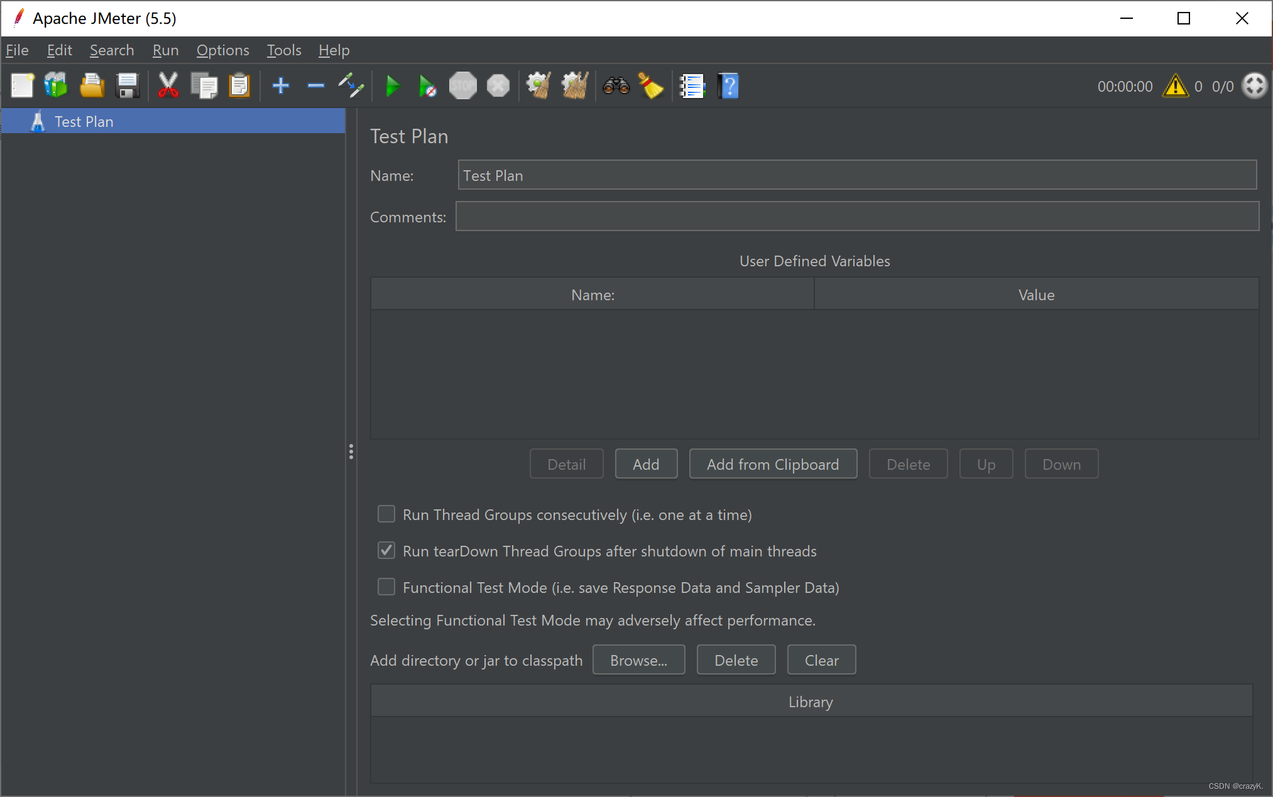Viewport: 1273px width, 797px height.
Task: Collapse all nodes with minus icon
Action: [x=315, y=86]
